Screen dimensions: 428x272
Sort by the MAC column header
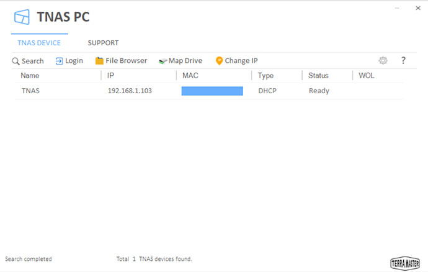(190, 75)
